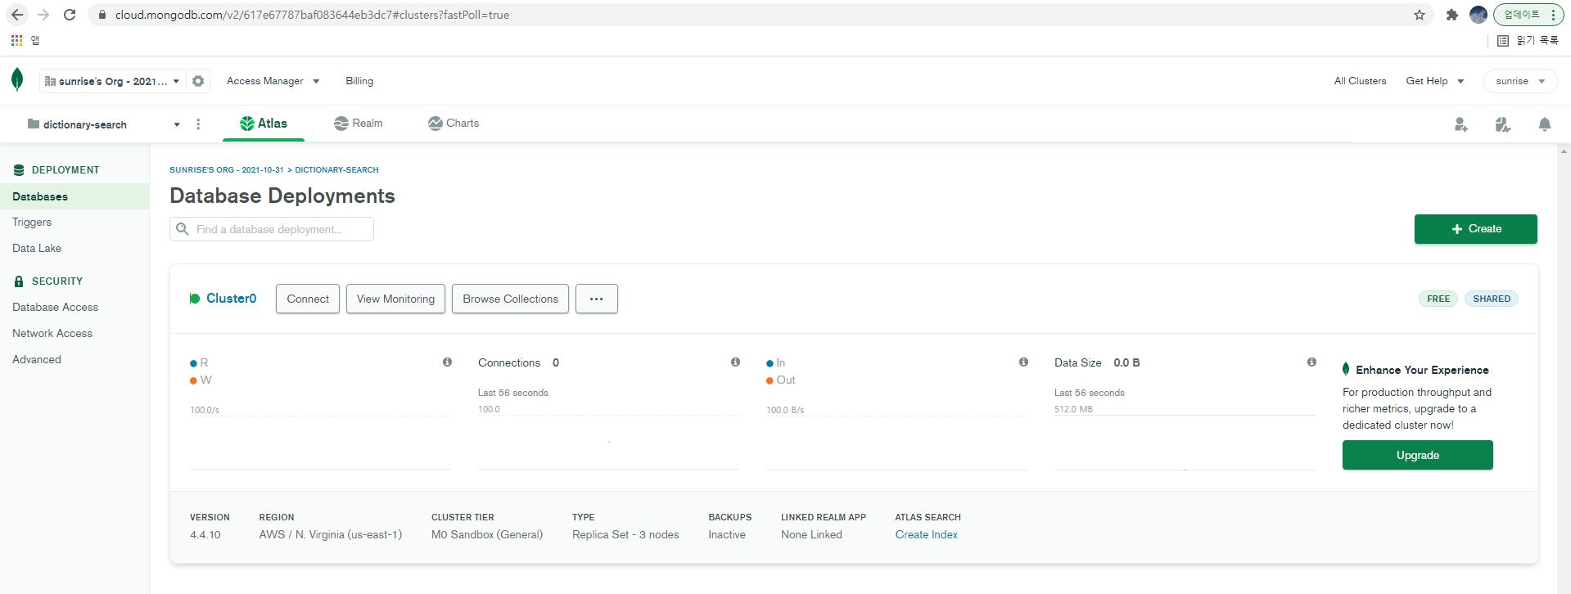Click Browse Collections button
The width and height of the screenshot is (1571, 594).
(x=510, y=299)
